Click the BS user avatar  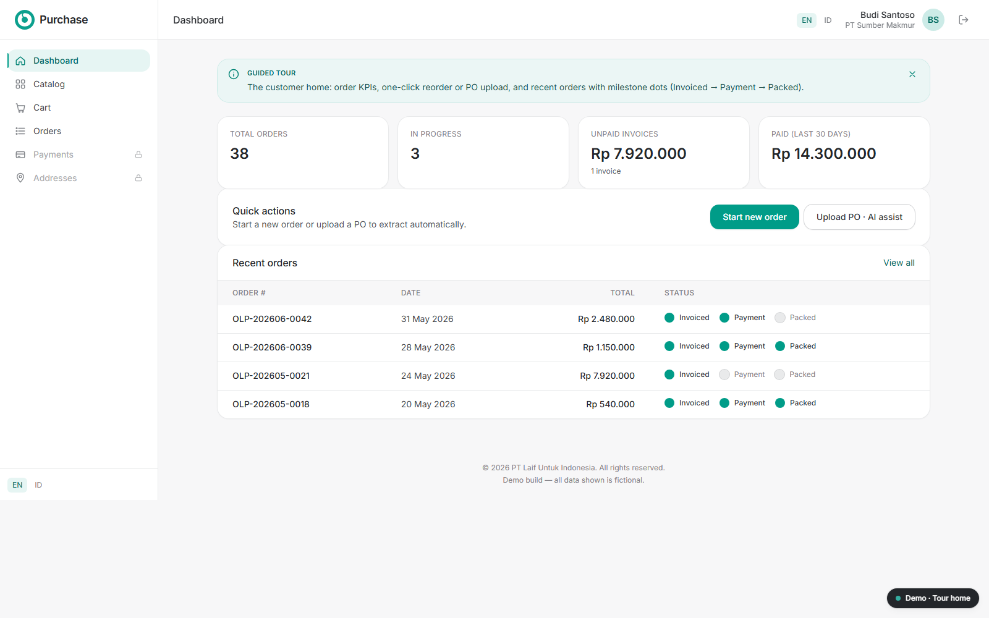click(x=933, y=20)
